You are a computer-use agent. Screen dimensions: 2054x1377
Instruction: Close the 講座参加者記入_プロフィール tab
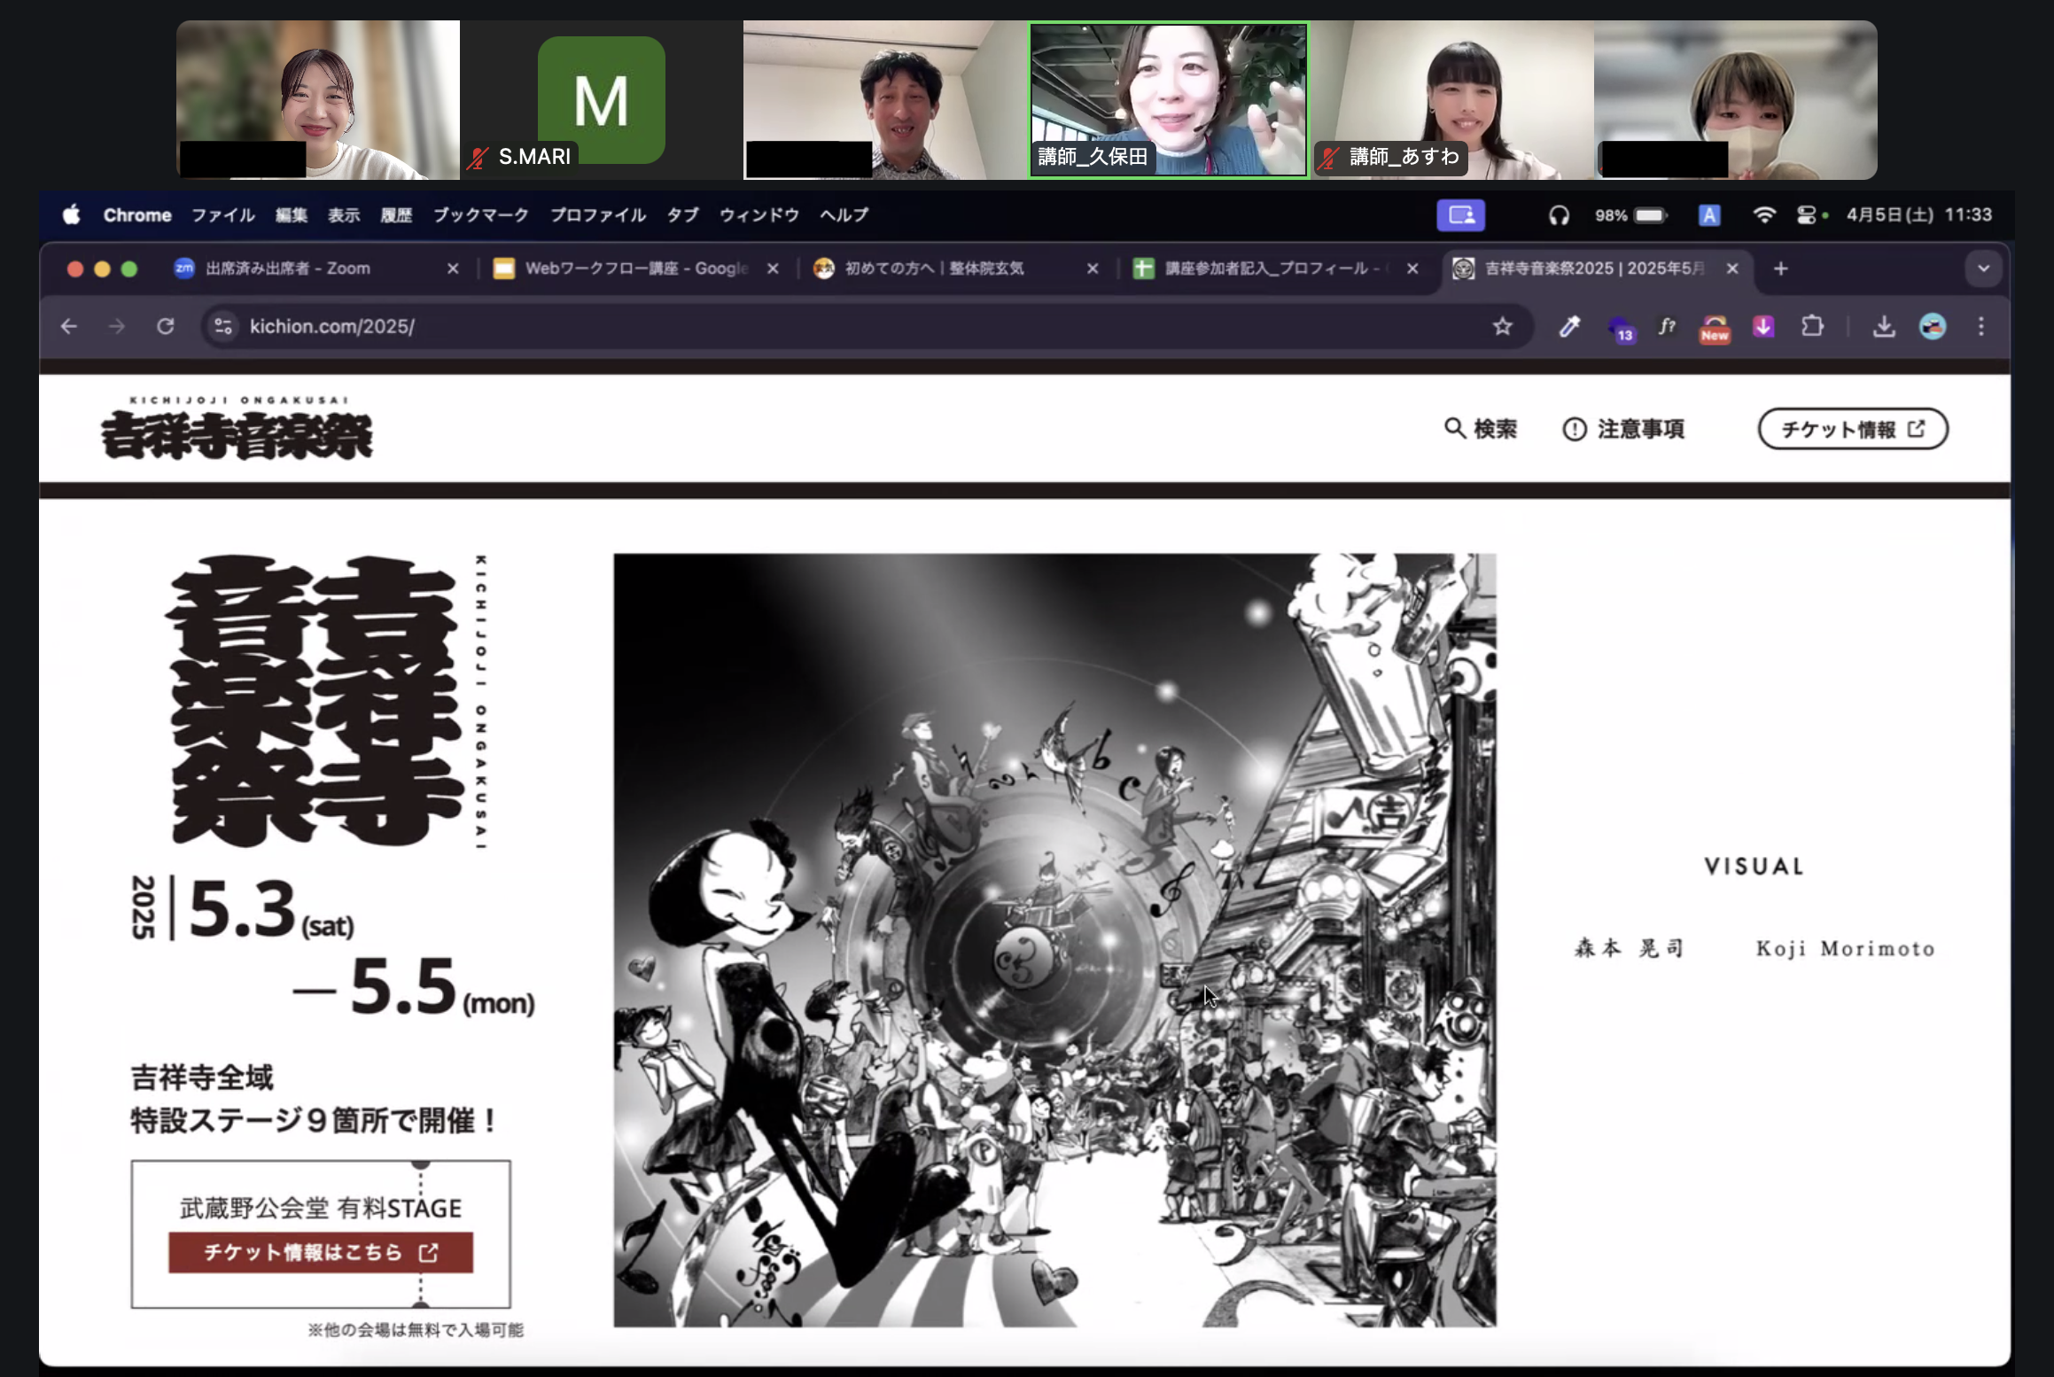(1412, 268)
